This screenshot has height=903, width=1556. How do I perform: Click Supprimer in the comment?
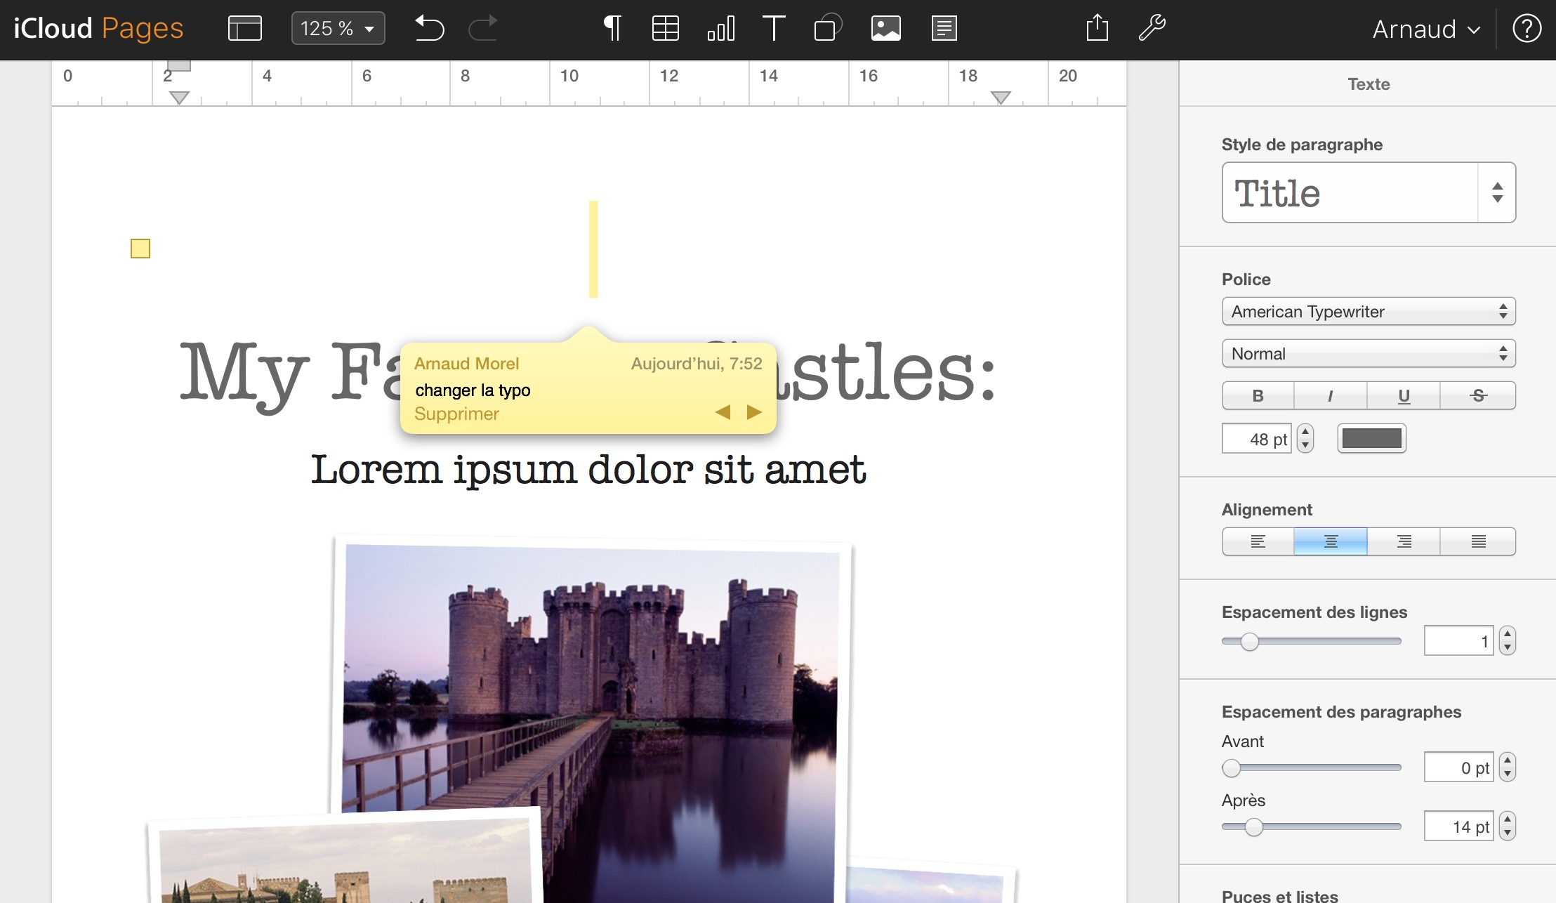(x=456, y=414)
